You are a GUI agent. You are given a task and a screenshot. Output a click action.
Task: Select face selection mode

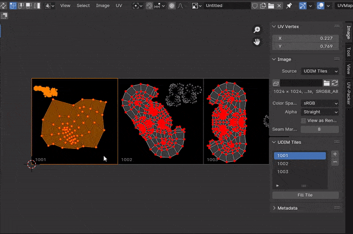[29, 6]
